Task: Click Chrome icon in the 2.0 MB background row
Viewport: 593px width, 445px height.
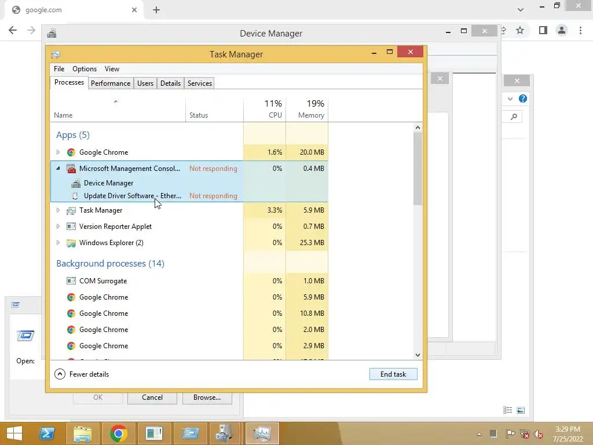Action: point(71,330)
